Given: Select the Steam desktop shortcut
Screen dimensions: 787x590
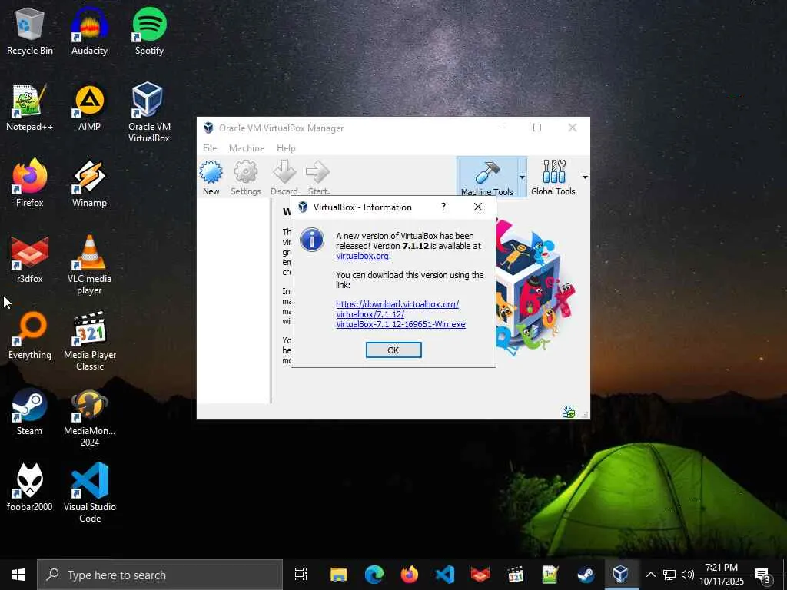Looking at the screenshot, I should (x=30, y=413).
